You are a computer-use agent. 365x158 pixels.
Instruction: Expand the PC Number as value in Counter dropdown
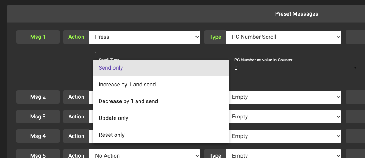(x=296, y=68)
